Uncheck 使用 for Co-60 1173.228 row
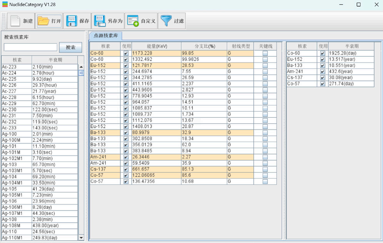383x243 pixels. (126, 53)
